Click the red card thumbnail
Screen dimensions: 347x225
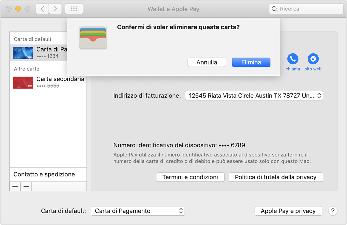(x=23, y=83)
